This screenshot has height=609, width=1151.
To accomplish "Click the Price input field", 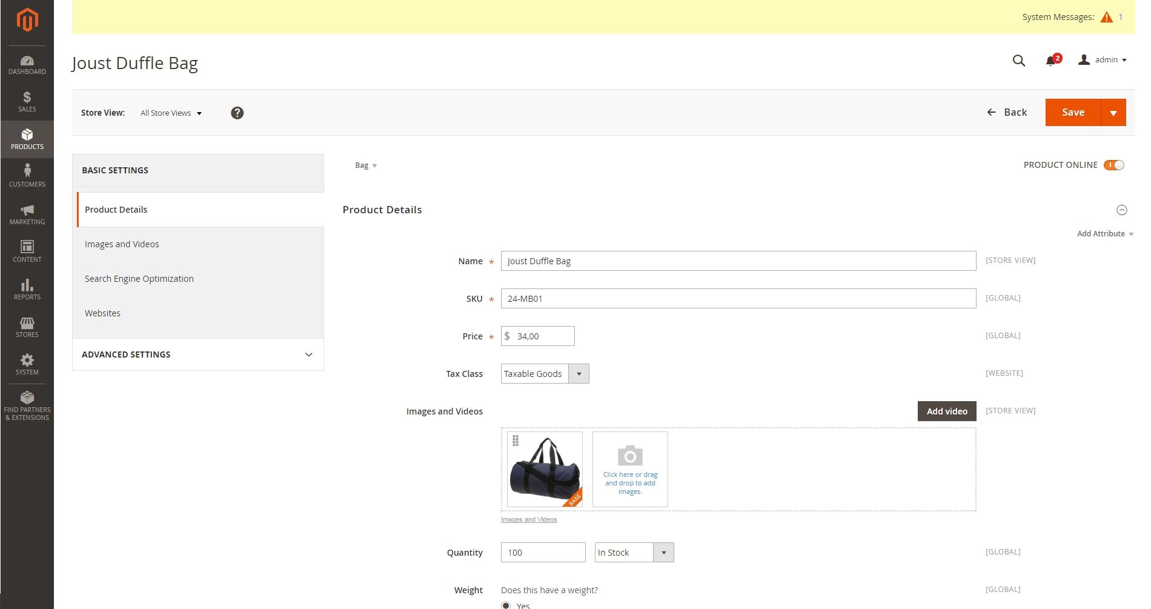I will point(542,336).
